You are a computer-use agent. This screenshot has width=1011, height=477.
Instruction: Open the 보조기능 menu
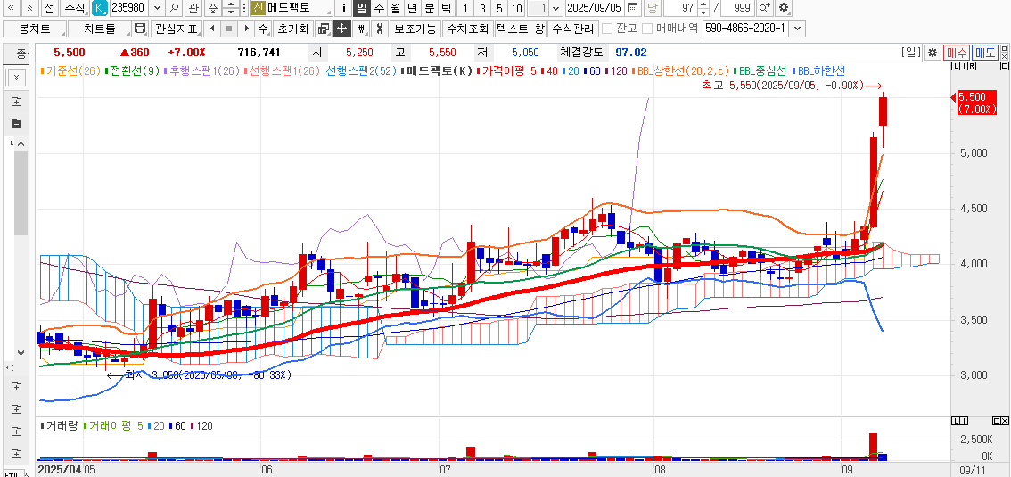(415, 28)
